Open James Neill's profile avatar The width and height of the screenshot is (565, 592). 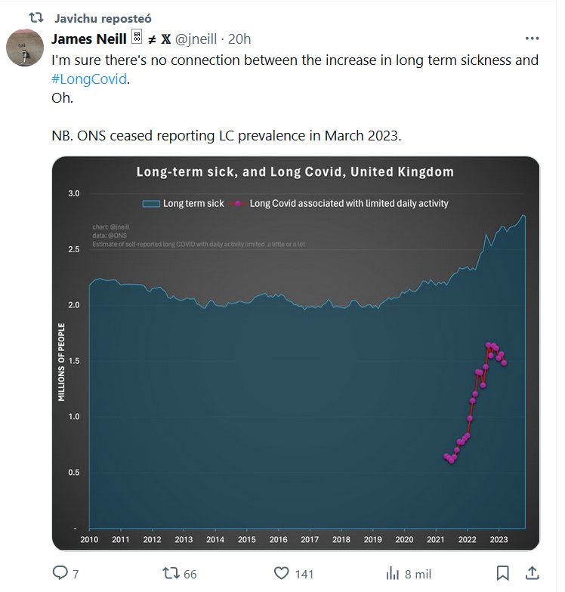pyautogui.click(x=25, y=48)
